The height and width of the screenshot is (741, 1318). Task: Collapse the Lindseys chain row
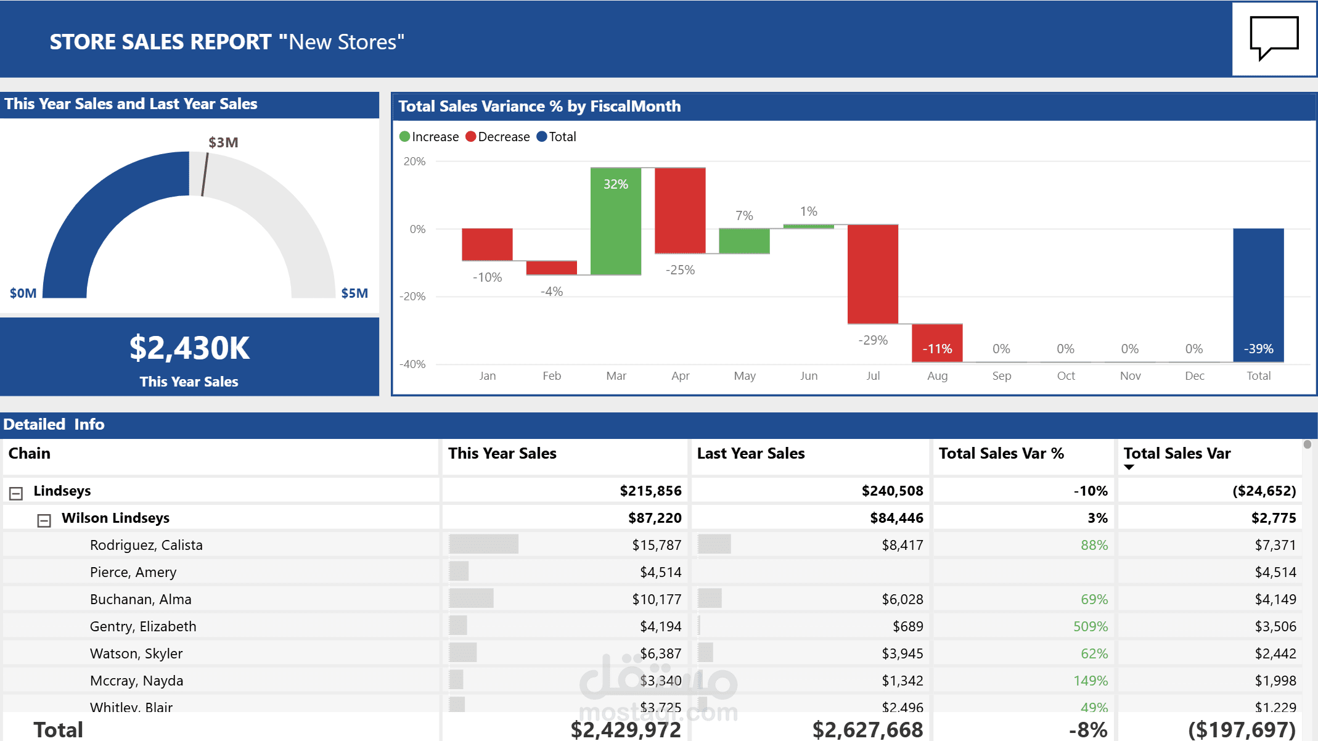(16, 493)
